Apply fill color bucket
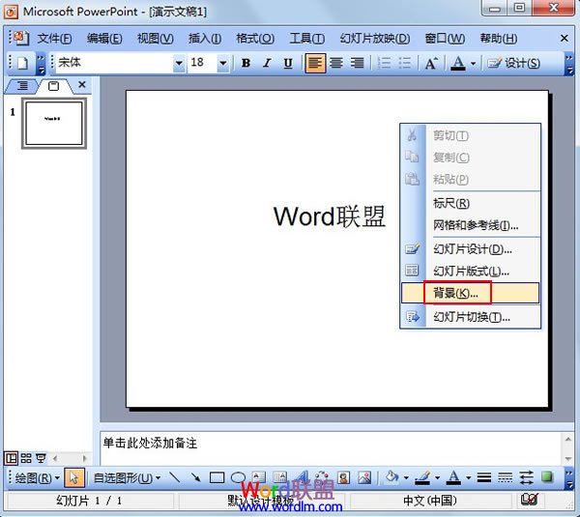 click(x=392, y=477)
